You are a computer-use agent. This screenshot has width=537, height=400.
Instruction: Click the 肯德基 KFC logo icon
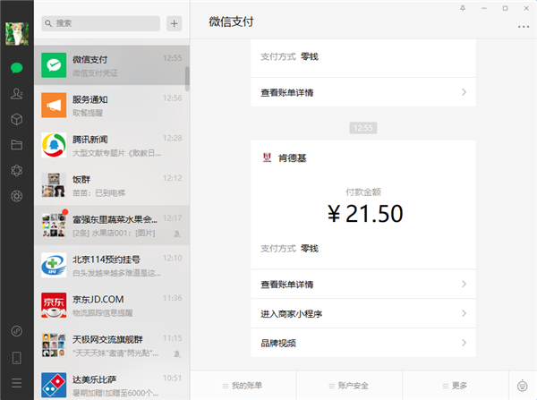coord(267,157)
